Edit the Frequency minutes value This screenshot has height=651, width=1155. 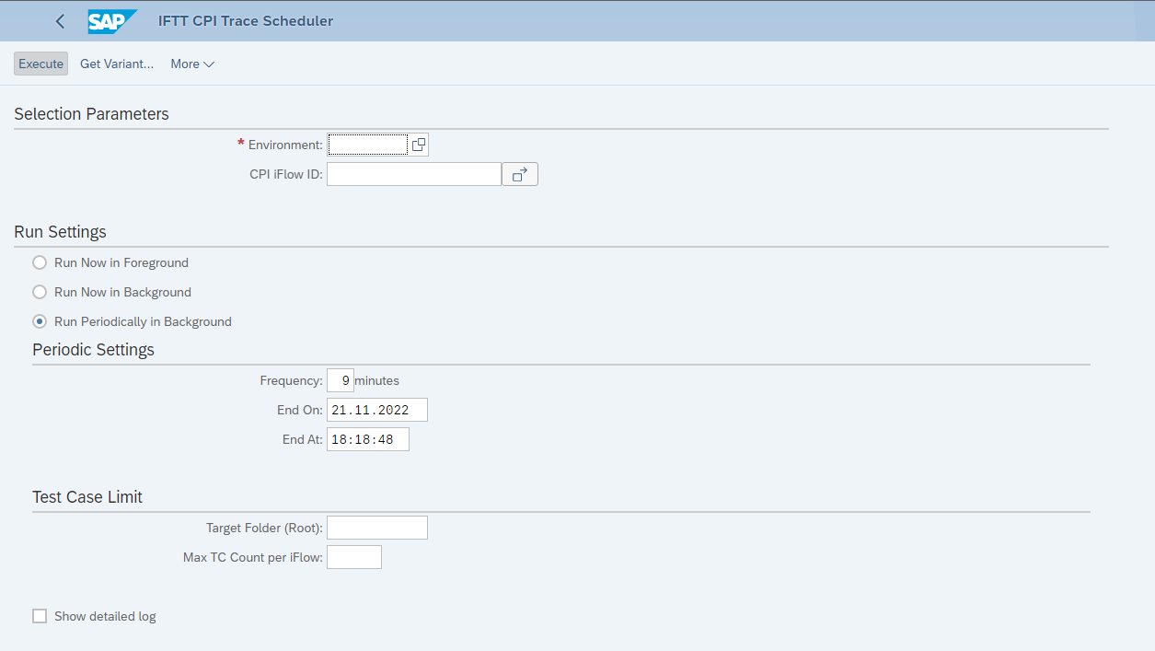340,379
